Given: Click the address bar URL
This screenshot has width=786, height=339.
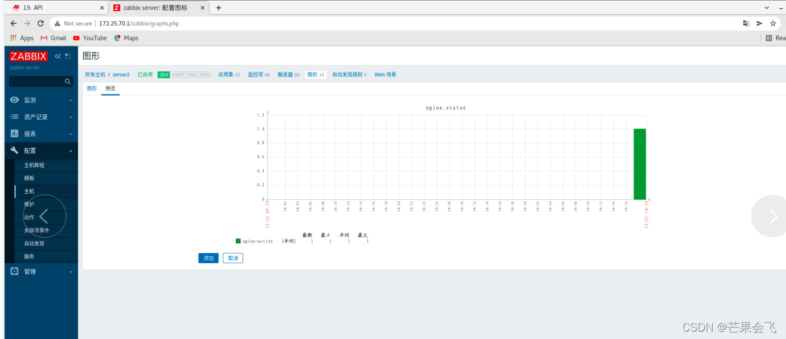Looking at the screenshot, I should (x=138, y=23).
